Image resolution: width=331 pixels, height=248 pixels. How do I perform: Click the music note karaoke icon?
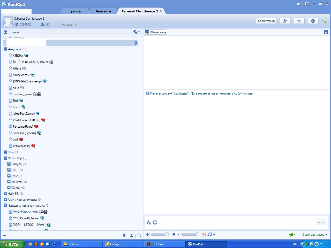pos(209,235)
